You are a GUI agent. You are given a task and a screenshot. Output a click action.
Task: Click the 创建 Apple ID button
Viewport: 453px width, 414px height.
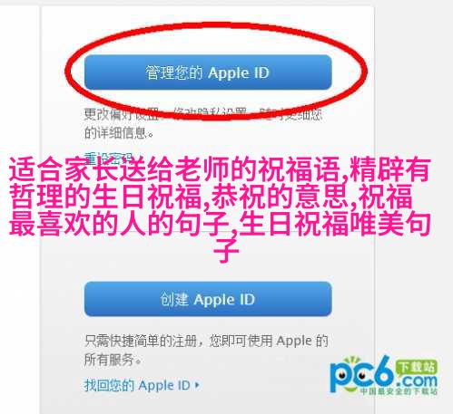coord(208,299)
